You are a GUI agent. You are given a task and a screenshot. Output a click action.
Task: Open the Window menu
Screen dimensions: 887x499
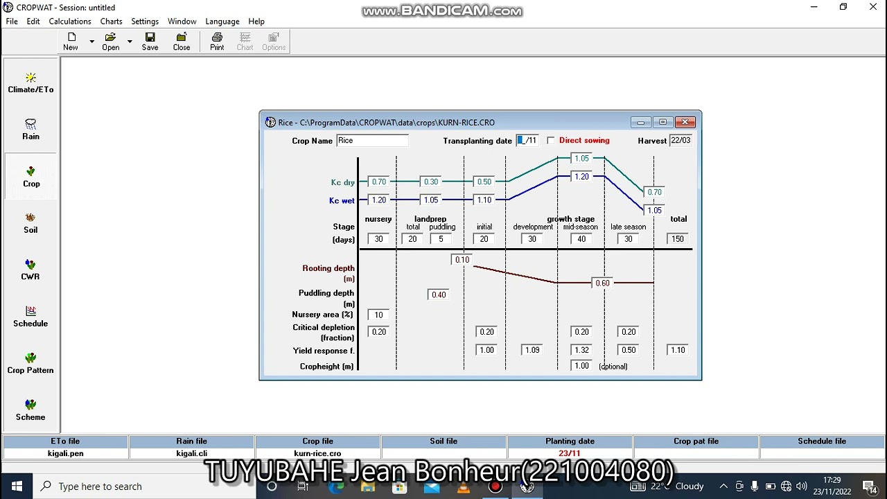(182, 21)
